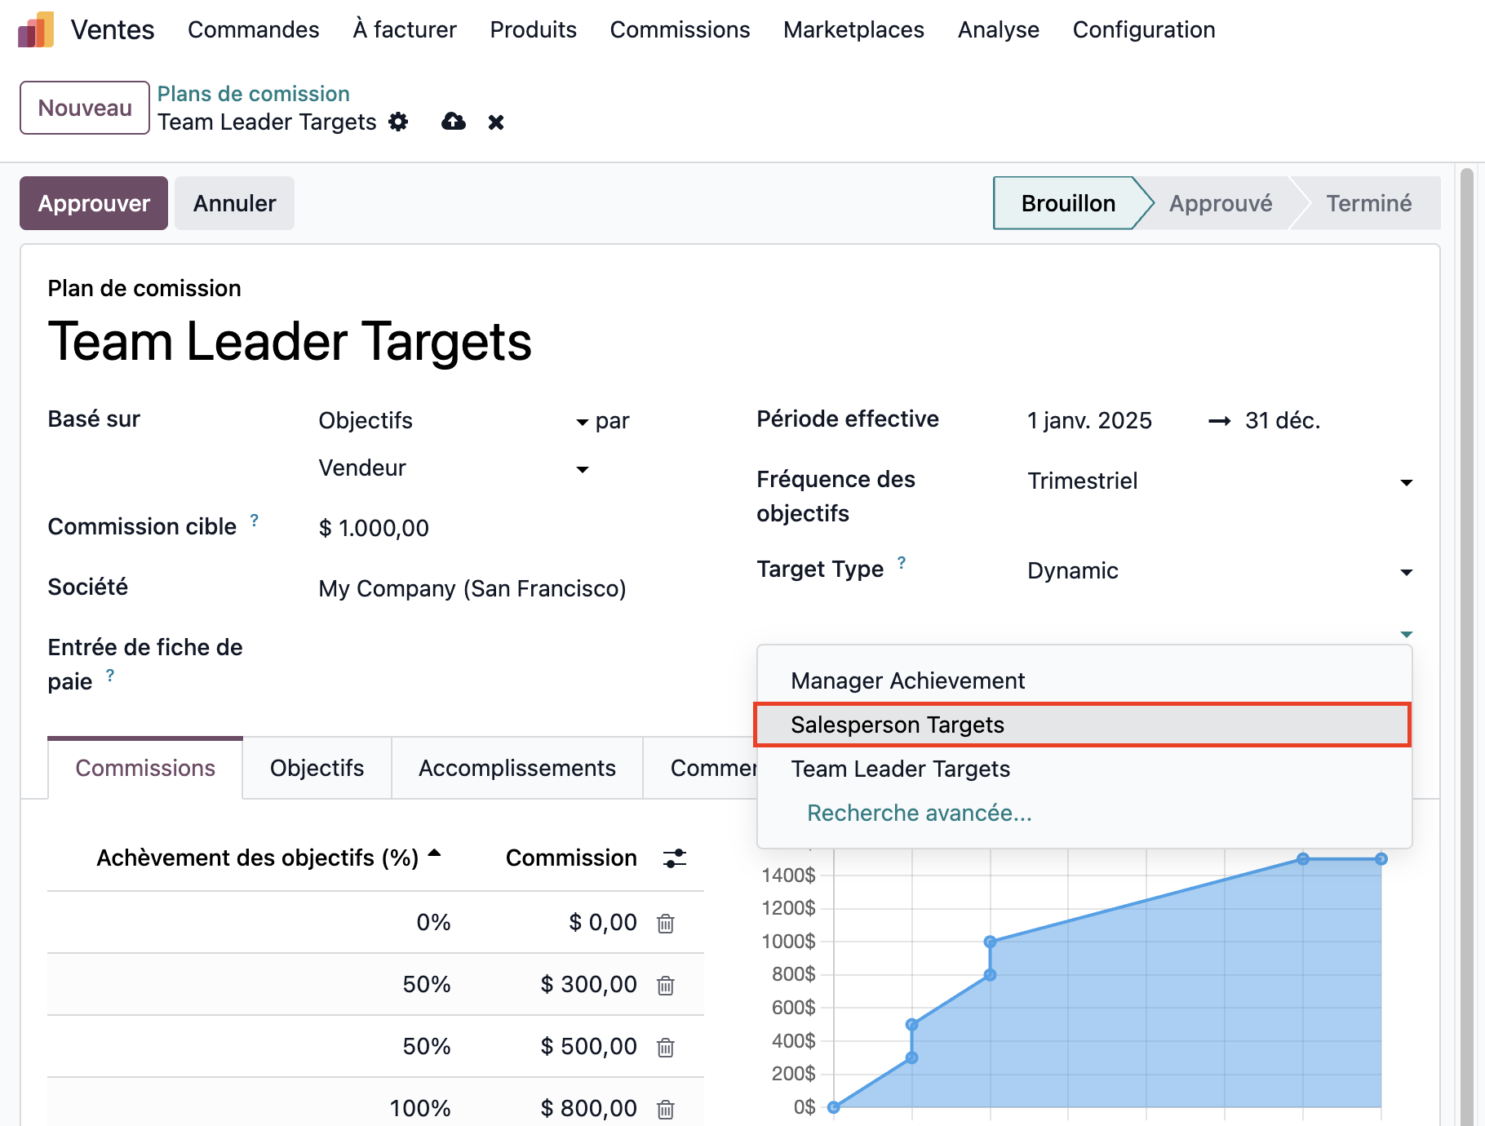Collapse the open plan selection dropdown arrow
The image size is (1485, 1126).
1407,634
